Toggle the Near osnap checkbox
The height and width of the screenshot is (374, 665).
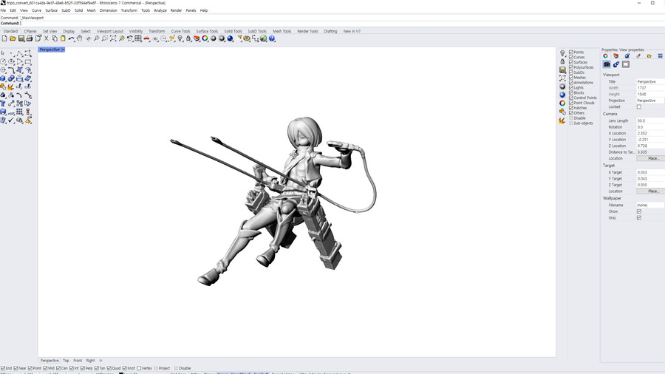click(x=16, y=369)
